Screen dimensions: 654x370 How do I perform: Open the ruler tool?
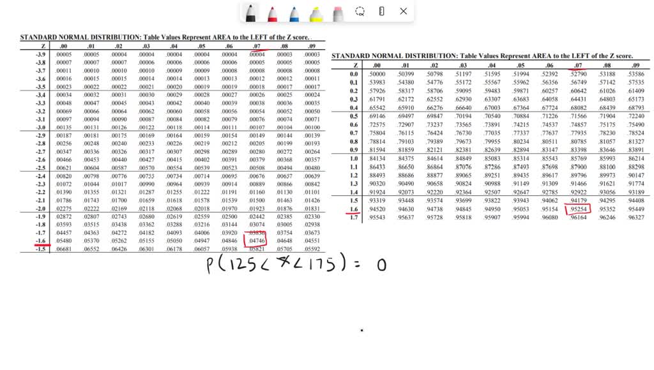click(x=381, y=11)
